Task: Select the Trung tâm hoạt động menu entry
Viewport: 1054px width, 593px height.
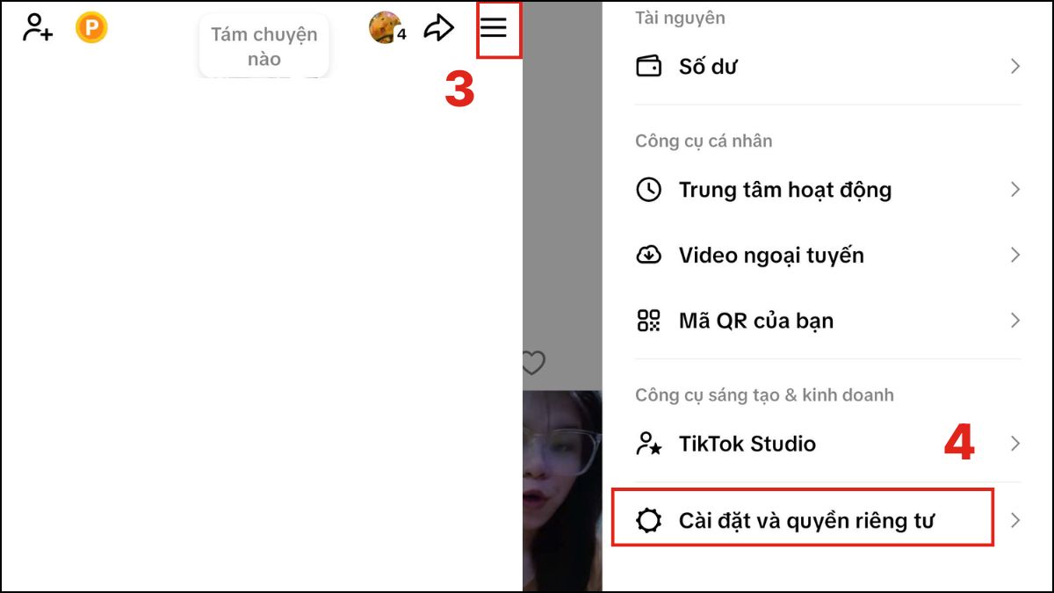Action: coord(784,189)
